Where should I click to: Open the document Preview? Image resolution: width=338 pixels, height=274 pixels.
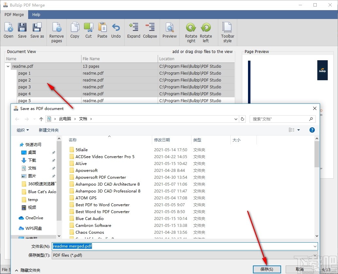click(x=169, y=31)
